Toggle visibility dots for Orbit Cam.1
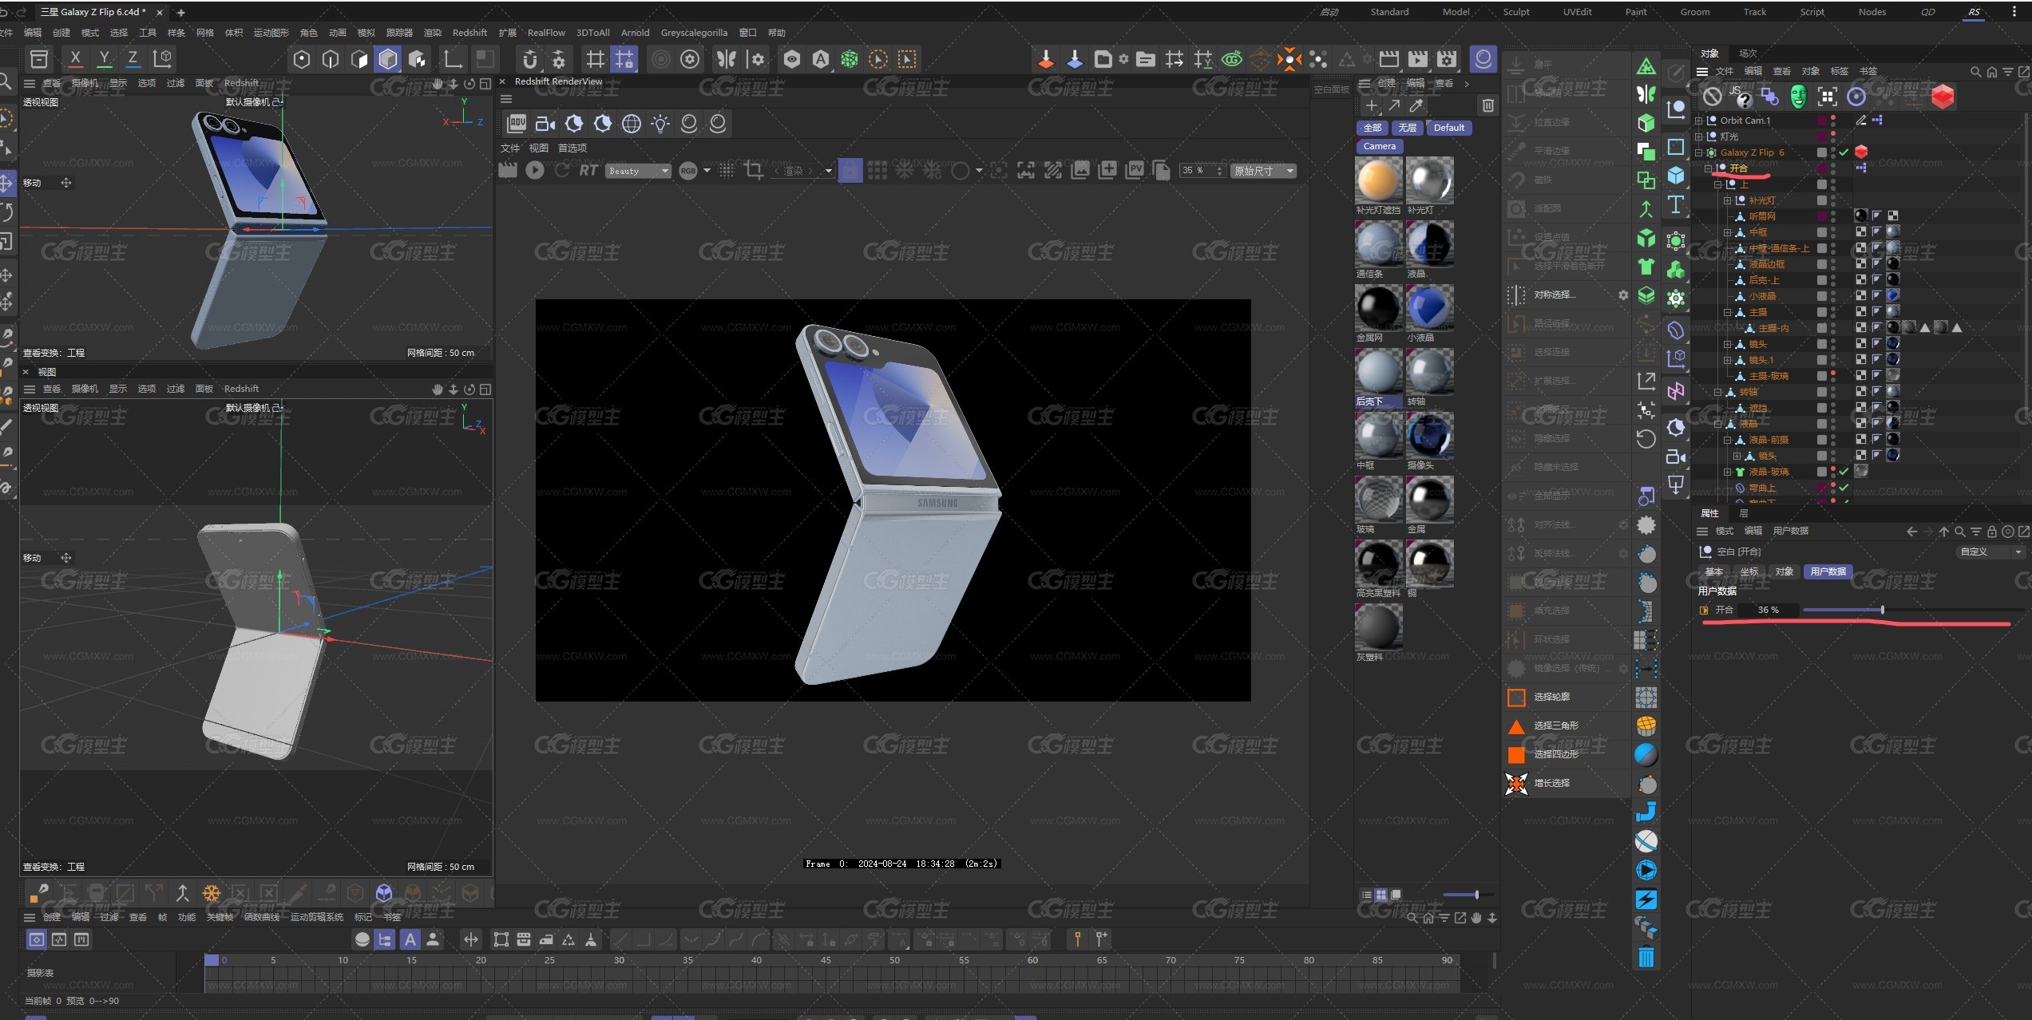 click(x=1833, y=121)
